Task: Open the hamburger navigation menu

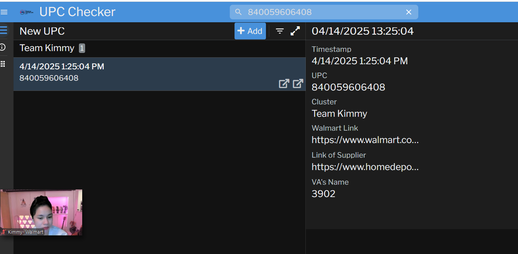Action: coord(4,12)
